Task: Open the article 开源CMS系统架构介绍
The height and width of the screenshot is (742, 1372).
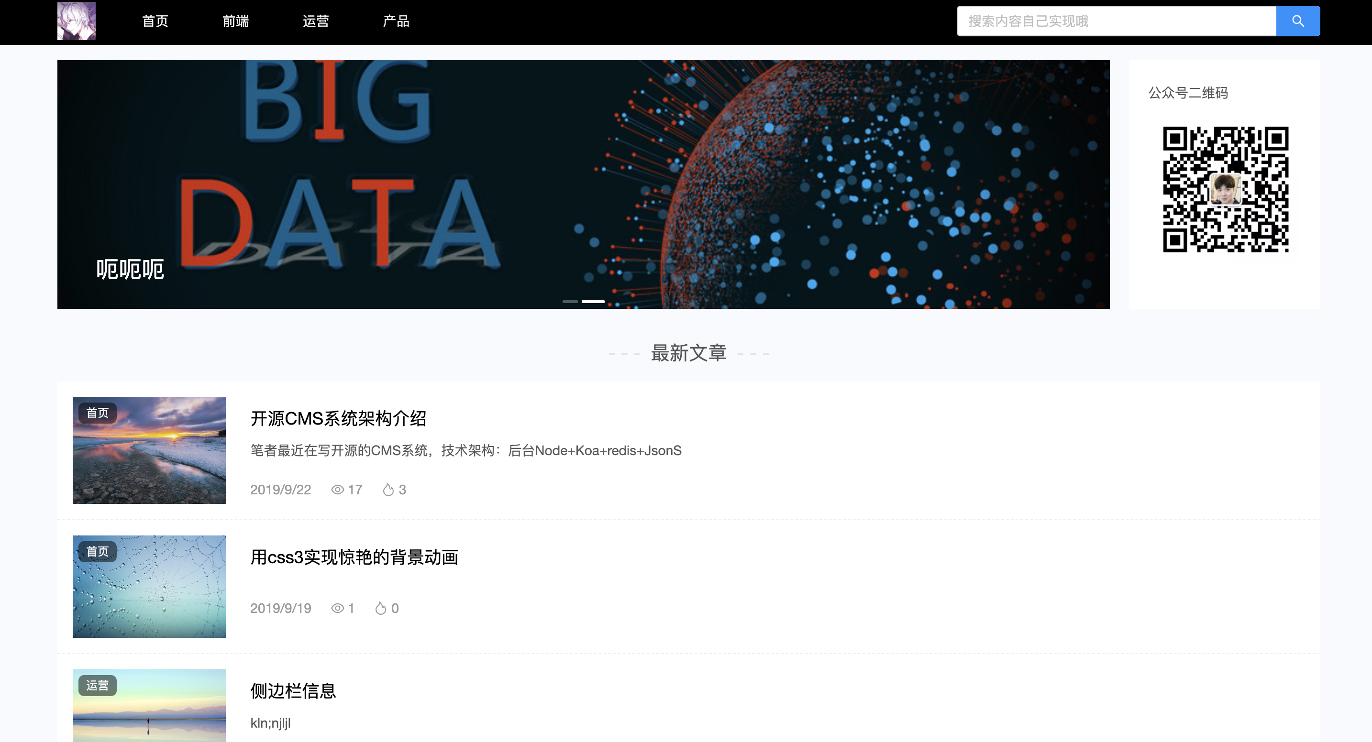Action: pos(338,419)
